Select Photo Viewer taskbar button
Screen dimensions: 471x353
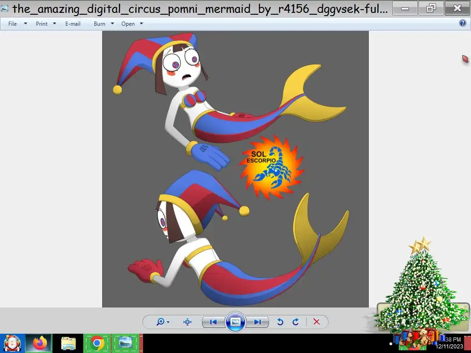pyautogui.click(x=125, y=343)
